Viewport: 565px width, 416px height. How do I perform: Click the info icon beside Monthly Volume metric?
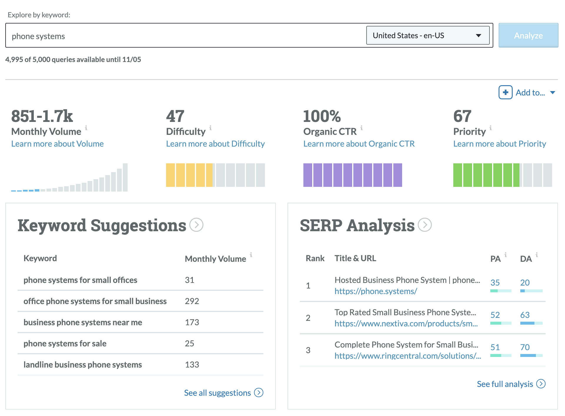click(x=86, y=128)
